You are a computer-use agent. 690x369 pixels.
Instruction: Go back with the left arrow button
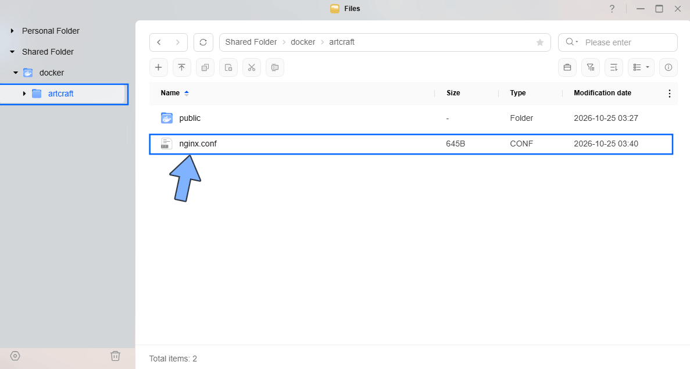[159, 42]
